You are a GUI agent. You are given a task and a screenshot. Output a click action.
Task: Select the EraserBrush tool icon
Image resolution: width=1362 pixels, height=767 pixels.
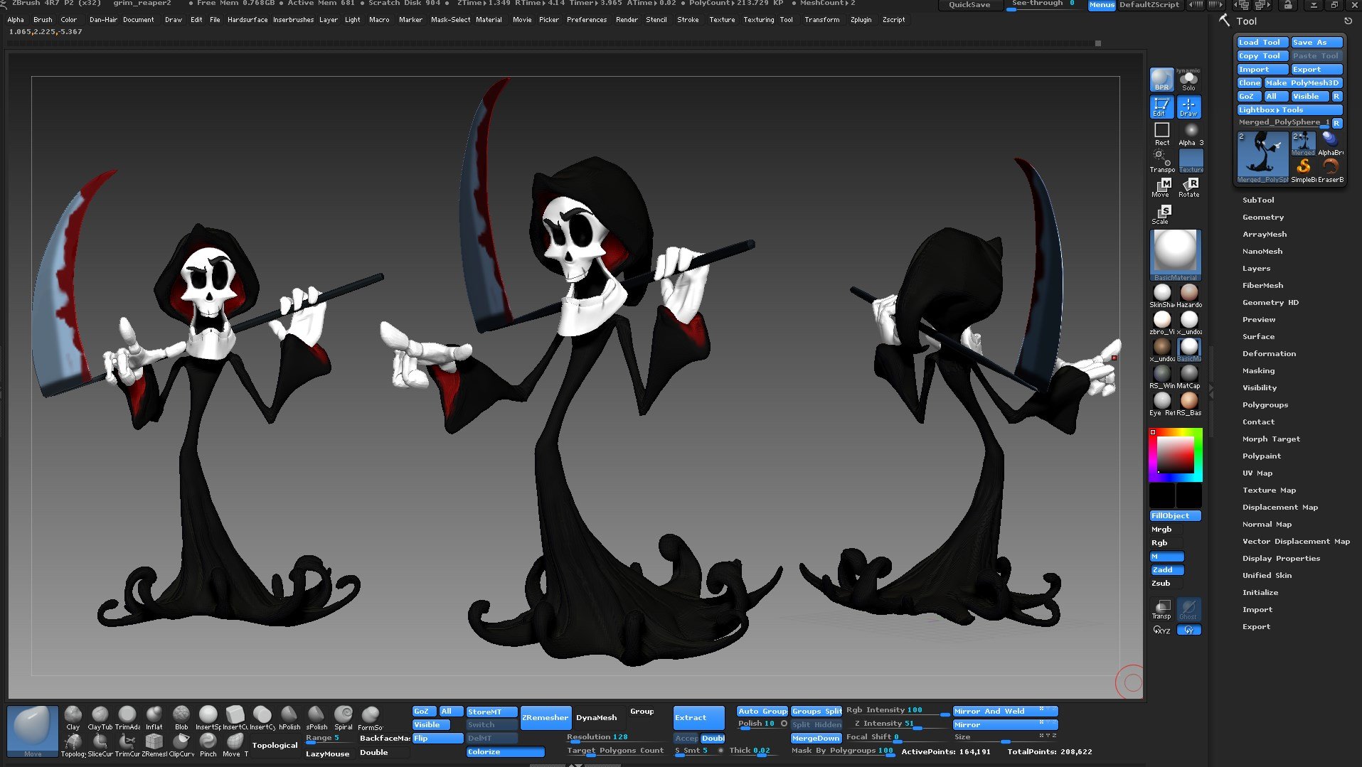click(x=1331, y=169)
